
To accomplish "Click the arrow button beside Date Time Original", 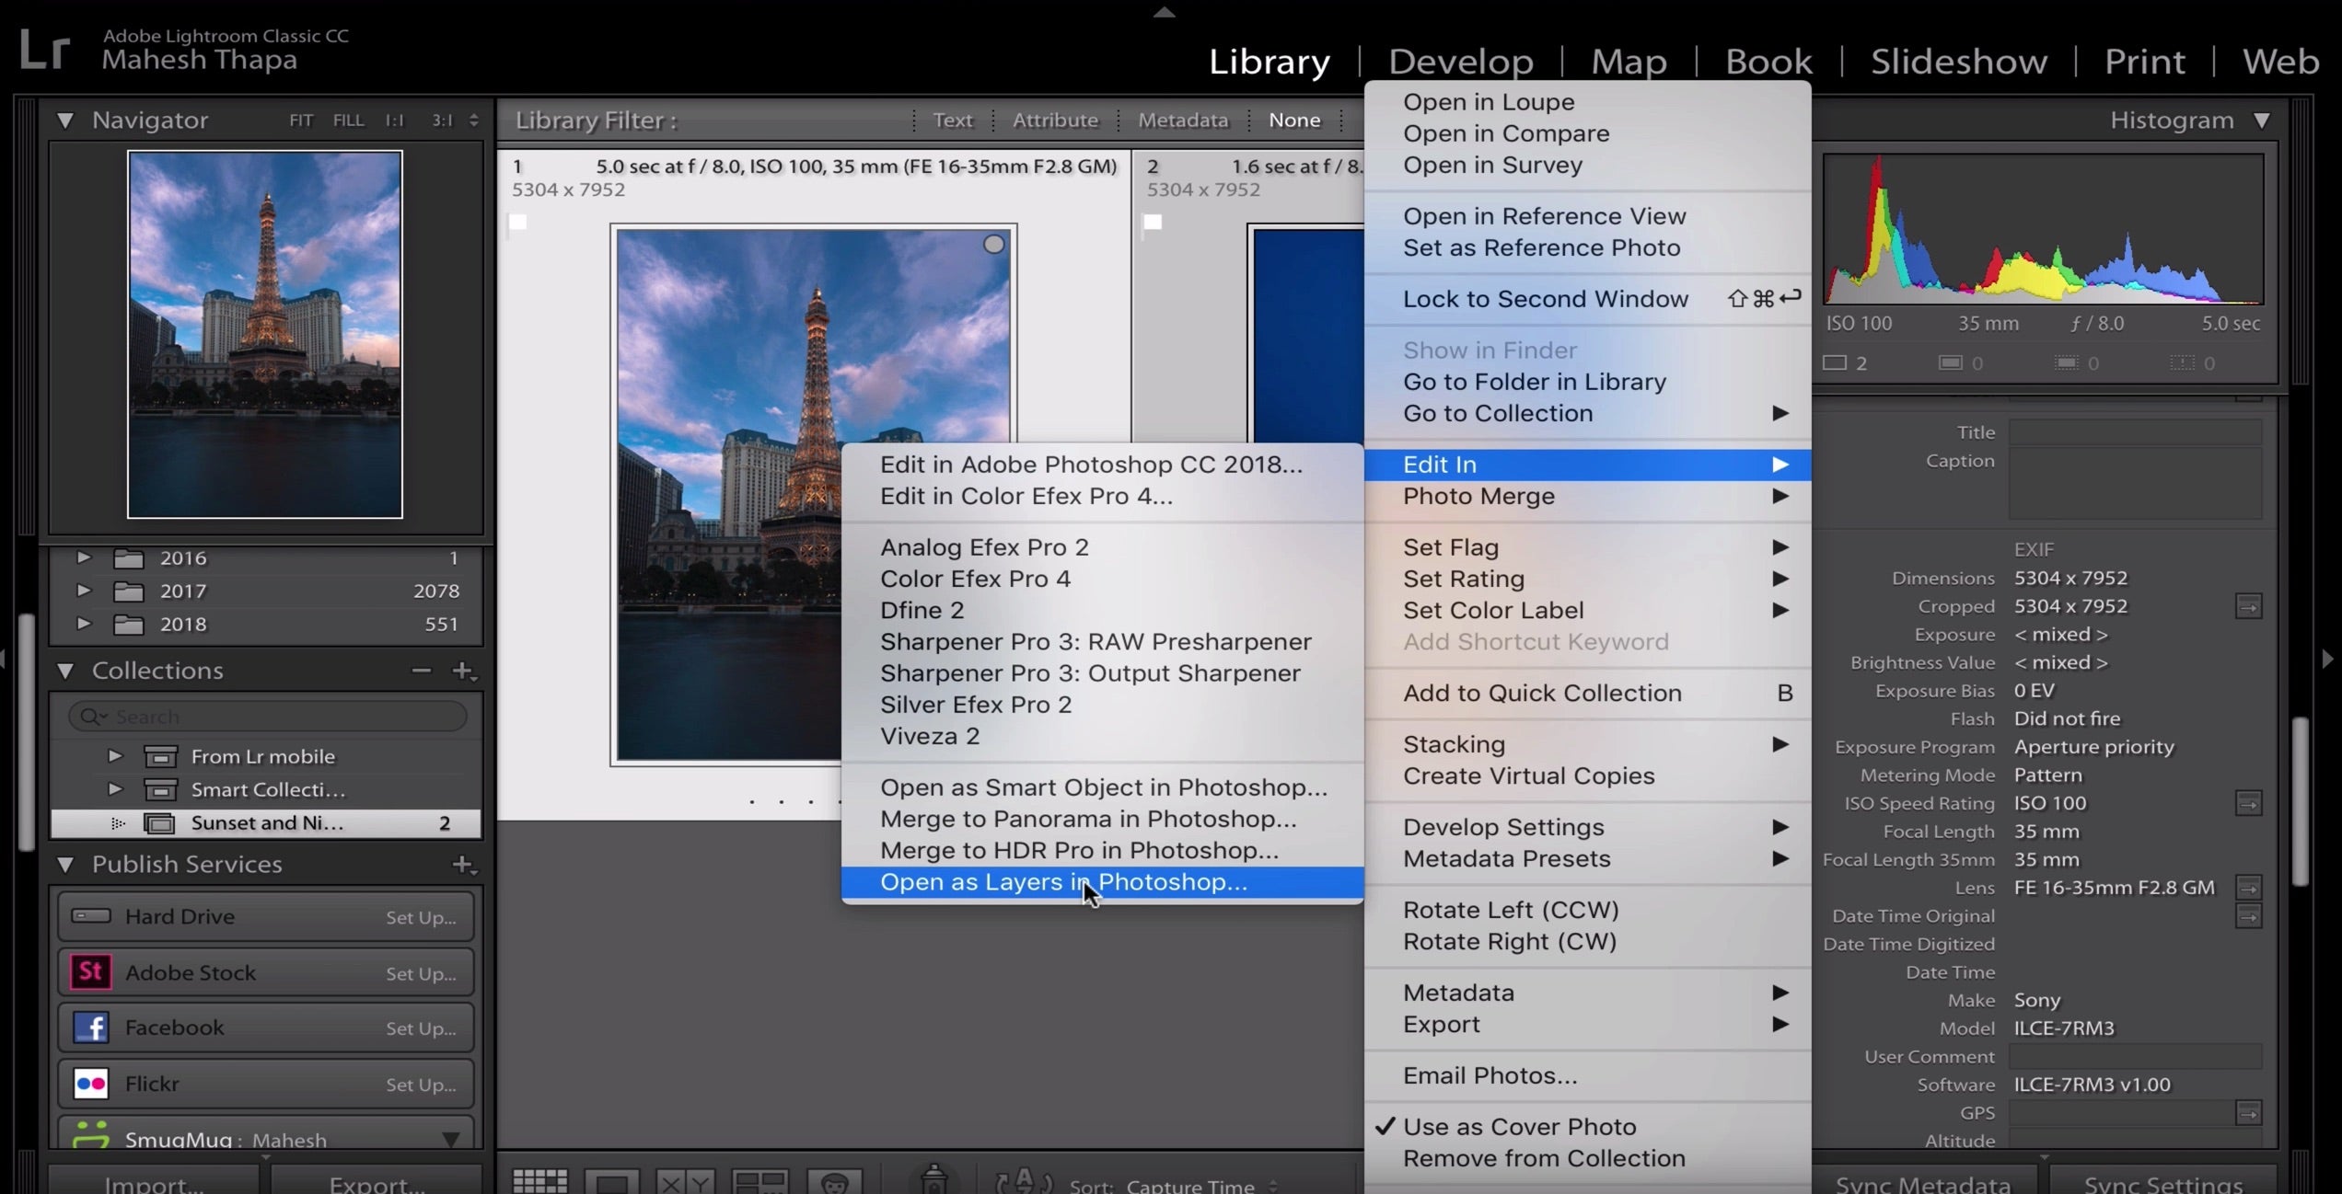I will (2248, 915).
